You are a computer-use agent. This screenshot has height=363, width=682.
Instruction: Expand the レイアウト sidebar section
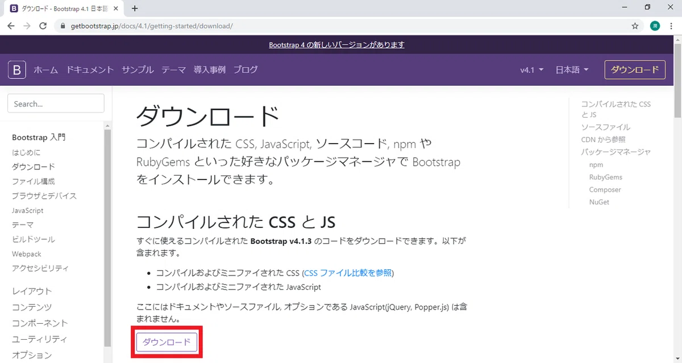pos(32,291)
